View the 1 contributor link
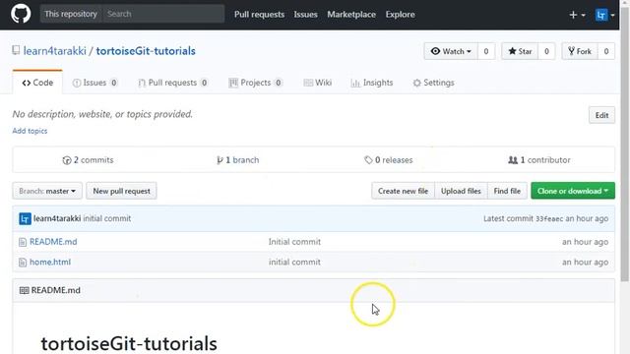 click(539, 160)
